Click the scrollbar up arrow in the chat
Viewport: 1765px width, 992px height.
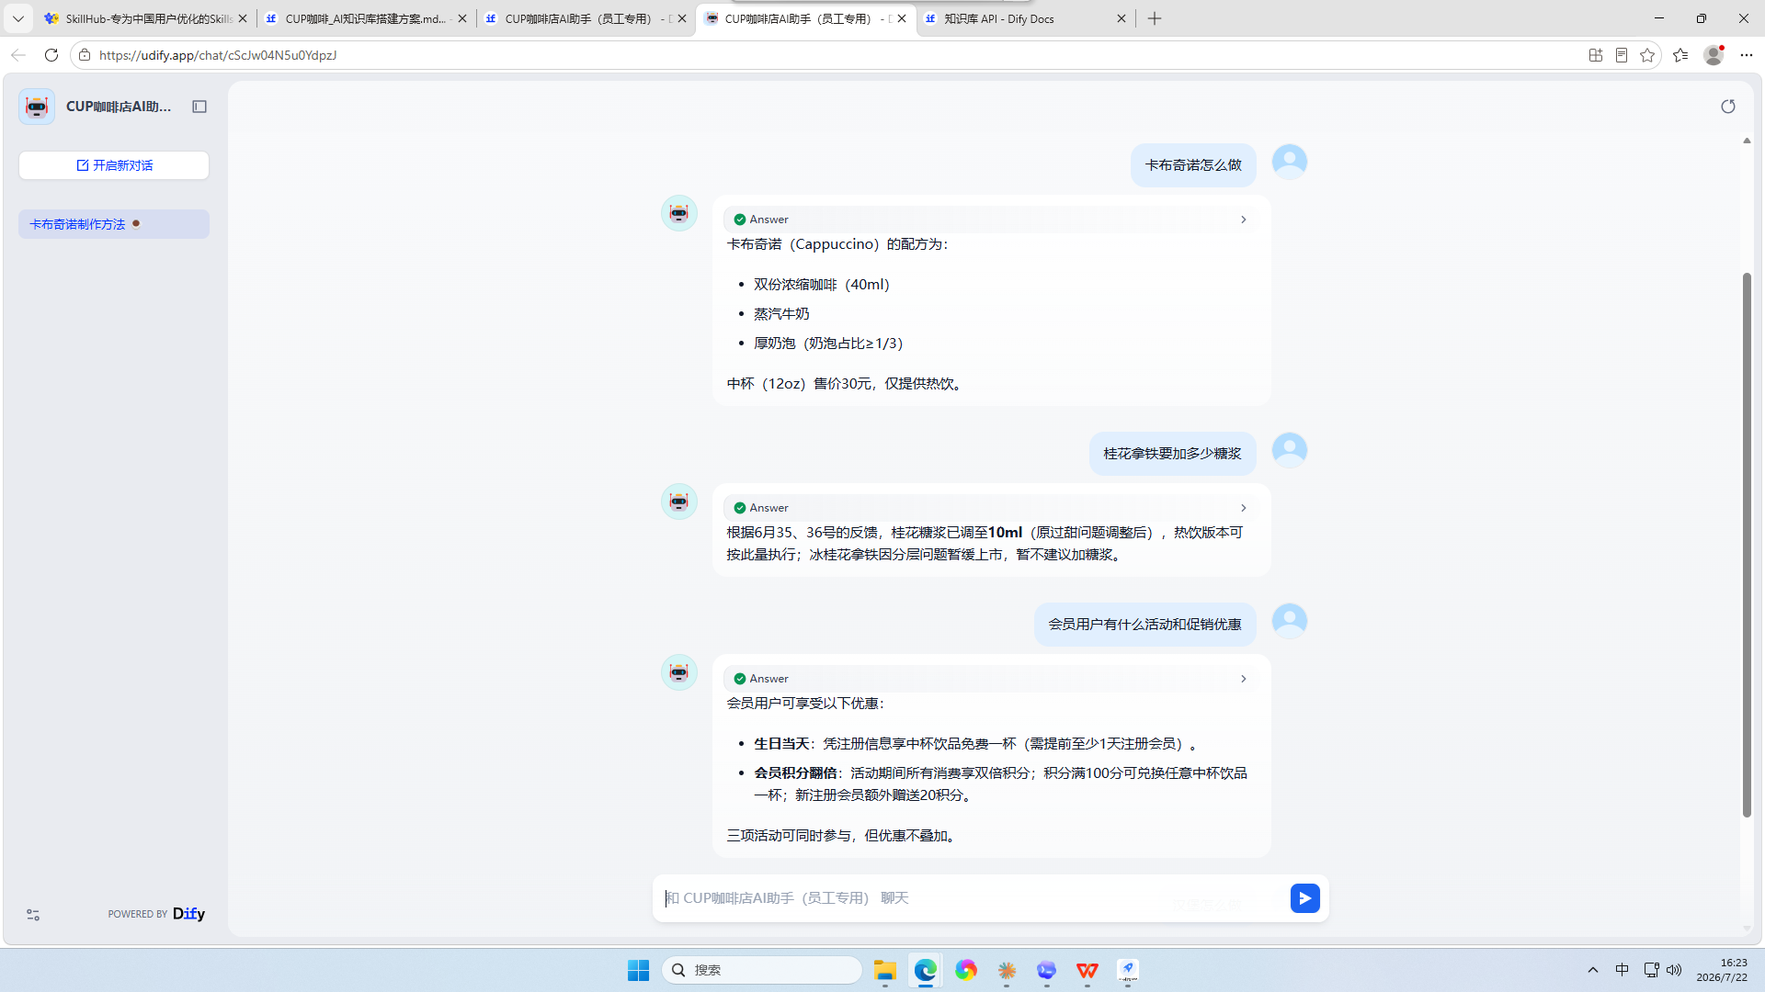pos(1747,141)
